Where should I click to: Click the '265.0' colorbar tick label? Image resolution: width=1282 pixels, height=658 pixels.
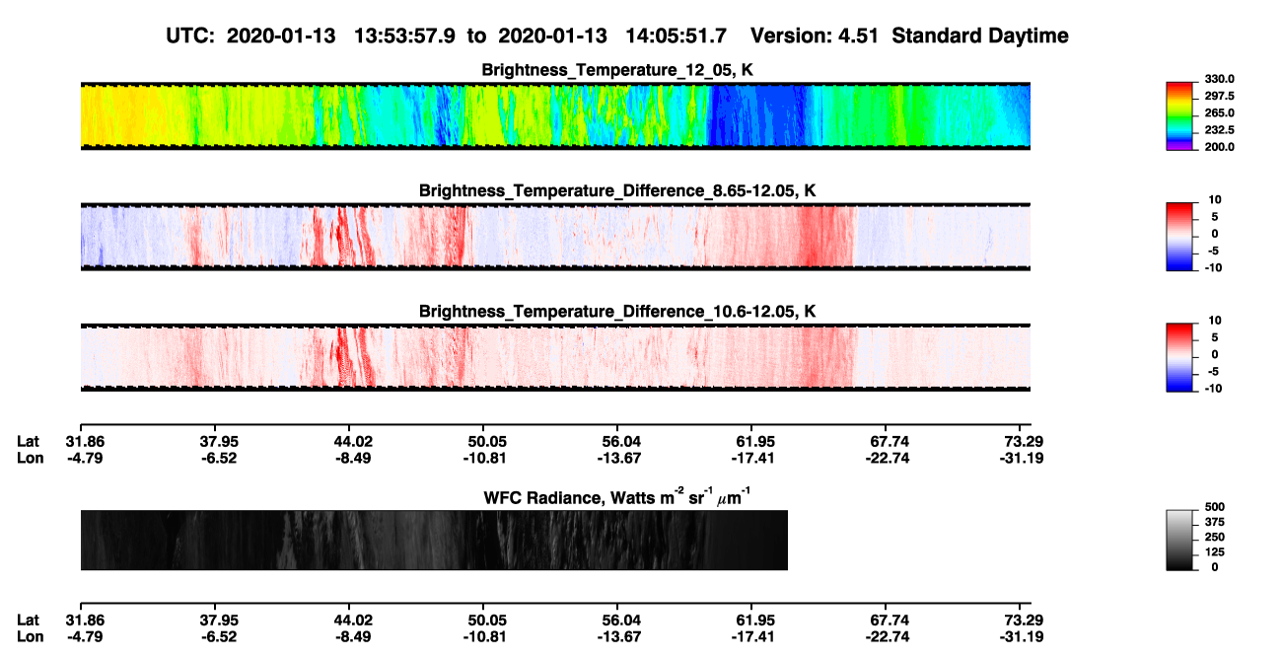[x=1221, y=113]
